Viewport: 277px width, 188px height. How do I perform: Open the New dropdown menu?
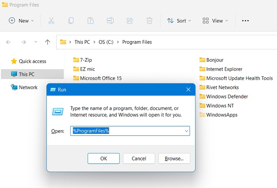pyautogui.click(x=21, y=21)
